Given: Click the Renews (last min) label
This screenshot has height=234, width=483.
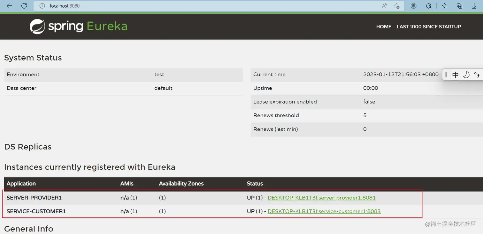Looking at the screenshot, I should (x=275, y=129).
